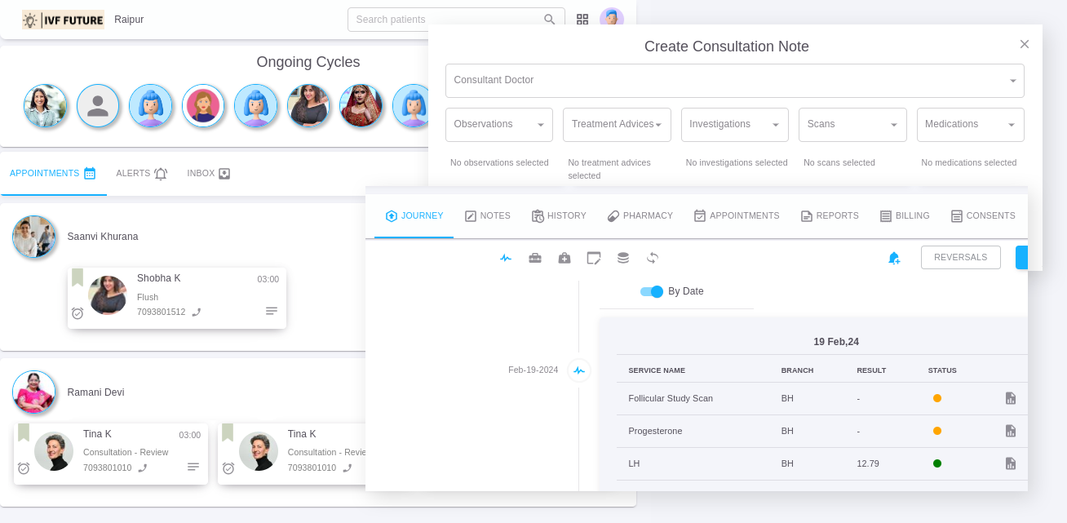Click the apps grid icon in header
This screenshot has width=1067, height=523.
582,20
